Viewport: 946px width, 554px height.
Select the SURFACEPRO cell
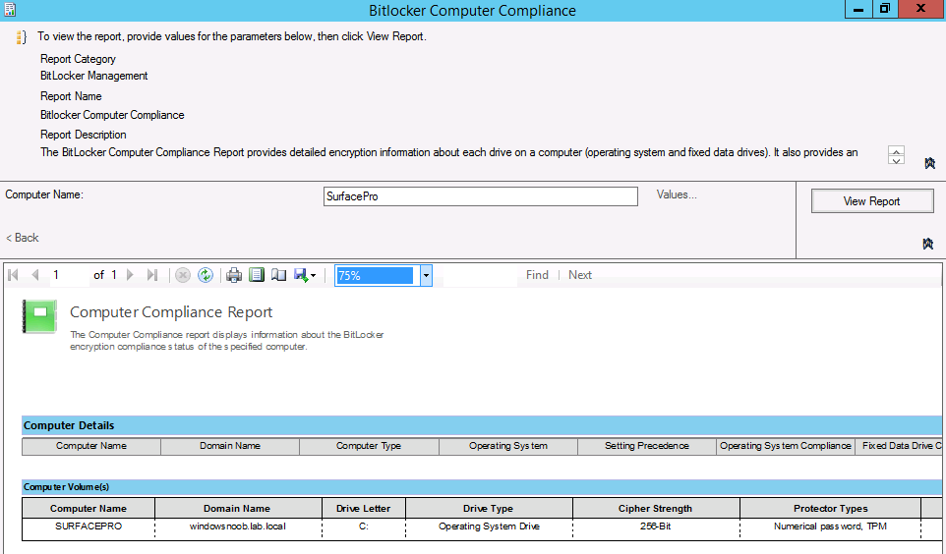pyautogui.click(x=89, y=526)
